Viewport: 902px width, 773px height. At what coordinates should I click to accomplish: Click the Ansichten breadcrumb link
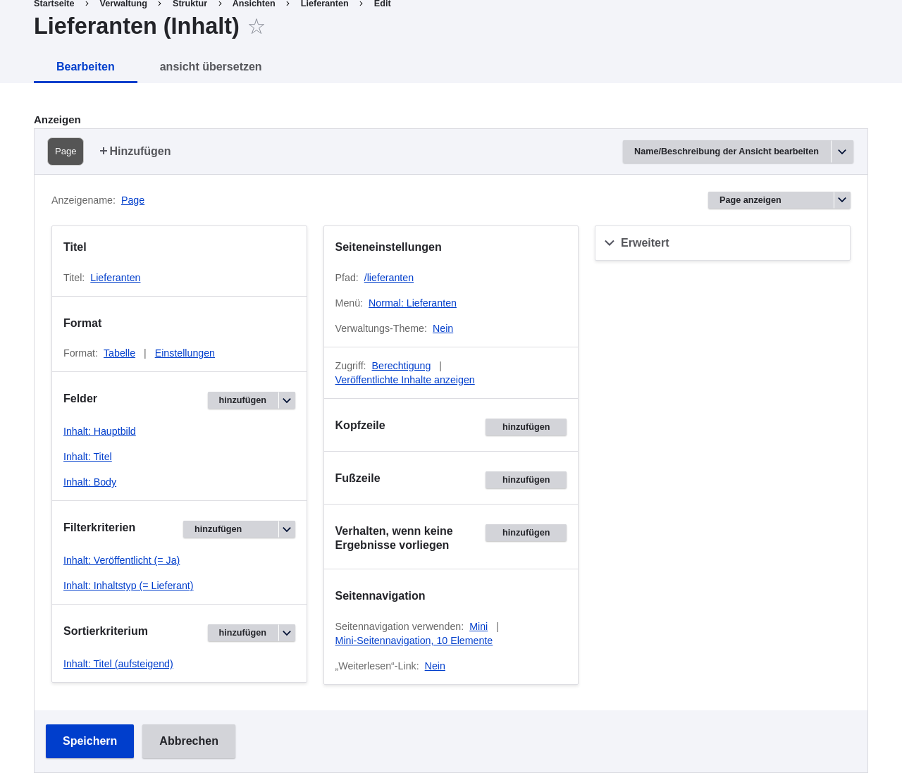coord(254,4)
